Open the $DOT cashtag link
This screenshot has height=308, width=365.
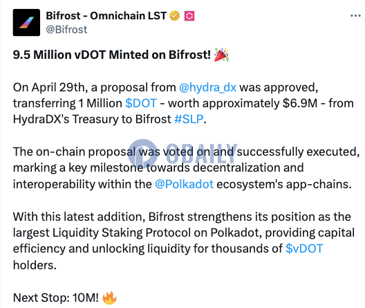(141, 103)
